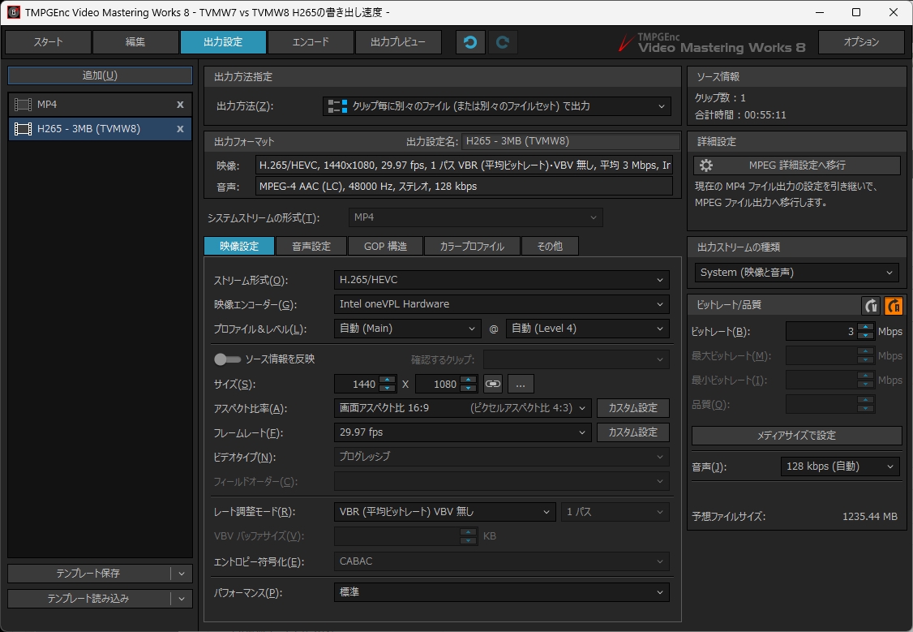Open the カラープロファイル tab

[472, 247]
